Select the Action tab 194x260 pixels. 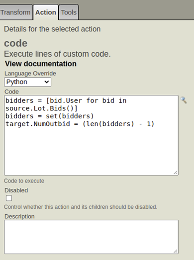[46, 12]
